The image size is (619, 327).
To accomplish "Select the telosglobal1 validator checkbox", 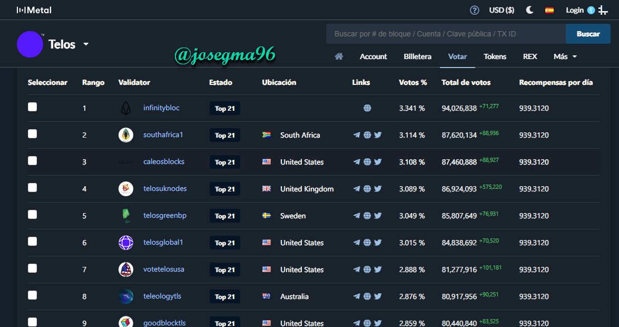I will point(32,242).
